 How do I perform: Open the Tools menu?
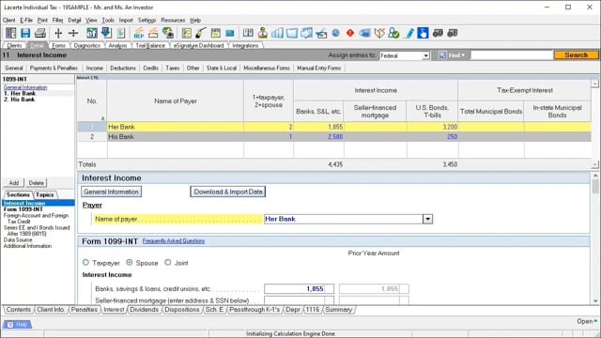coord(108,21)
